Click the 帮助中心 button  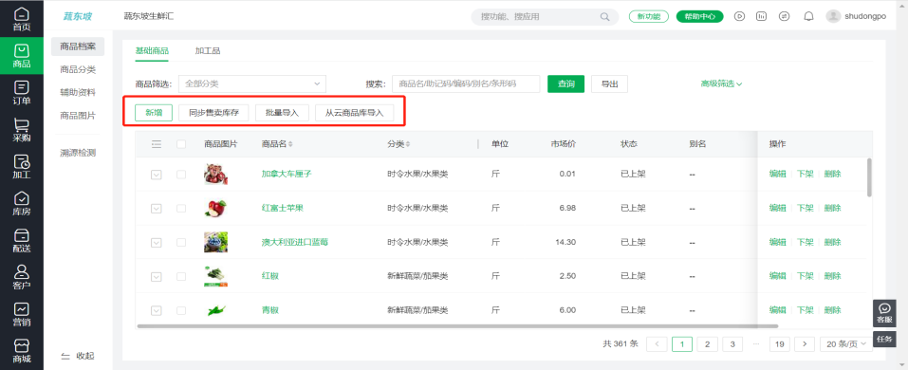click(x=699, y=16)
